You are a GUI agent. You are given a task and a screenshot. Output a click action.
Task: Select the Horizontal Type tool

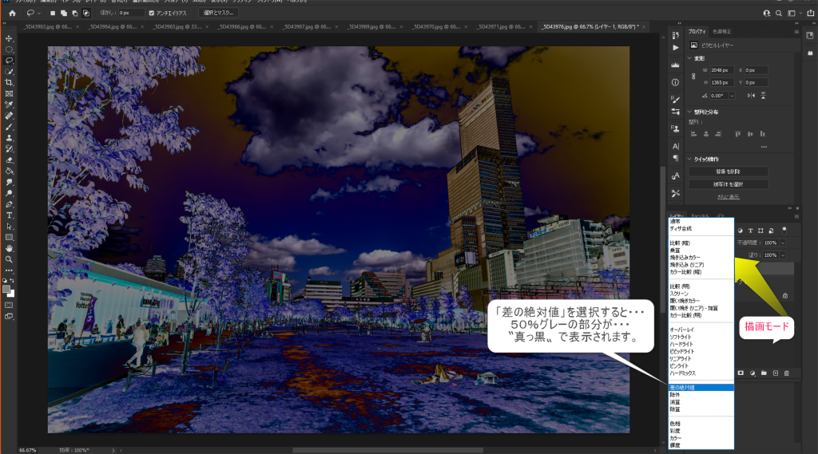[9, 215]
